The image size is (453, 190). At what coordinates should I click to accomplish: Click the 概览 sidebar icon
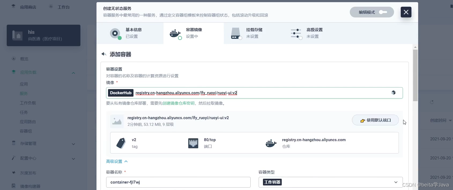pos(14,59)
